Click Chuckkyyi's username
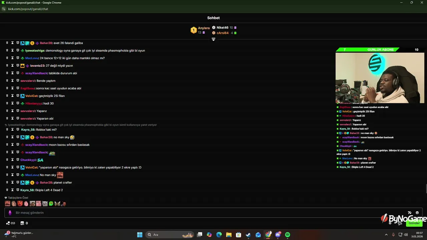The width and height of the screenshot is (427, 240). (28, 160)
